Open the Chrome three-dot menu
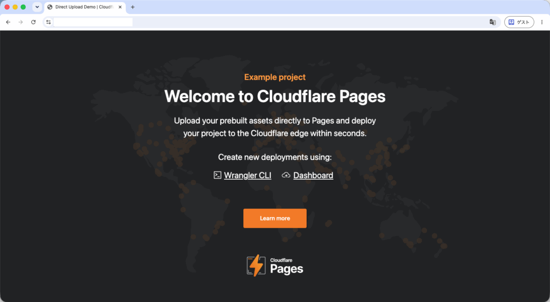This screenshot has height=302, width=550. (x=542, y=22)
